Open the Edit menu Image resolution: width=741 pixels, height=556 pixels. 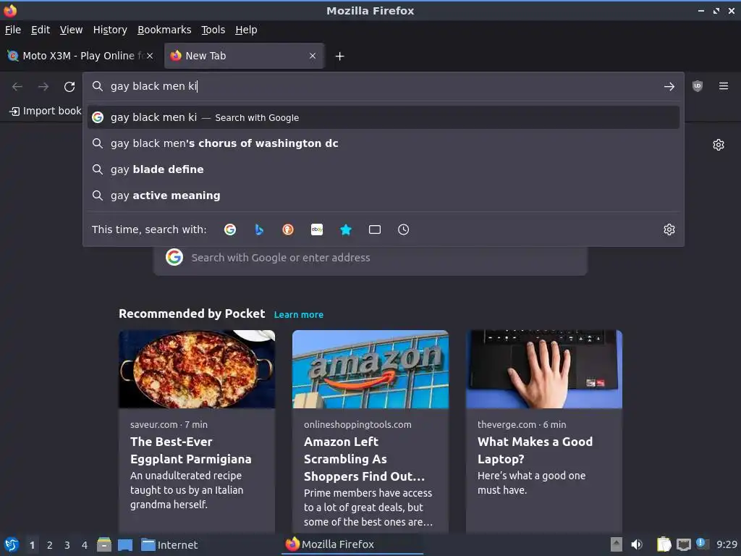[41, 30]
